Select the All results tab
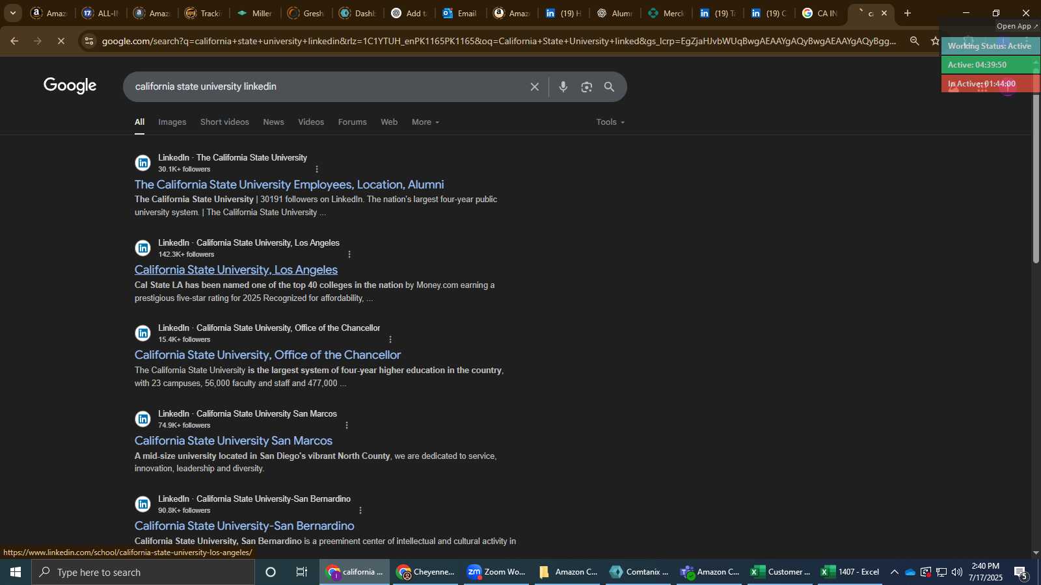Viewport: 1041px width, 585px height. tap(139, 122)
